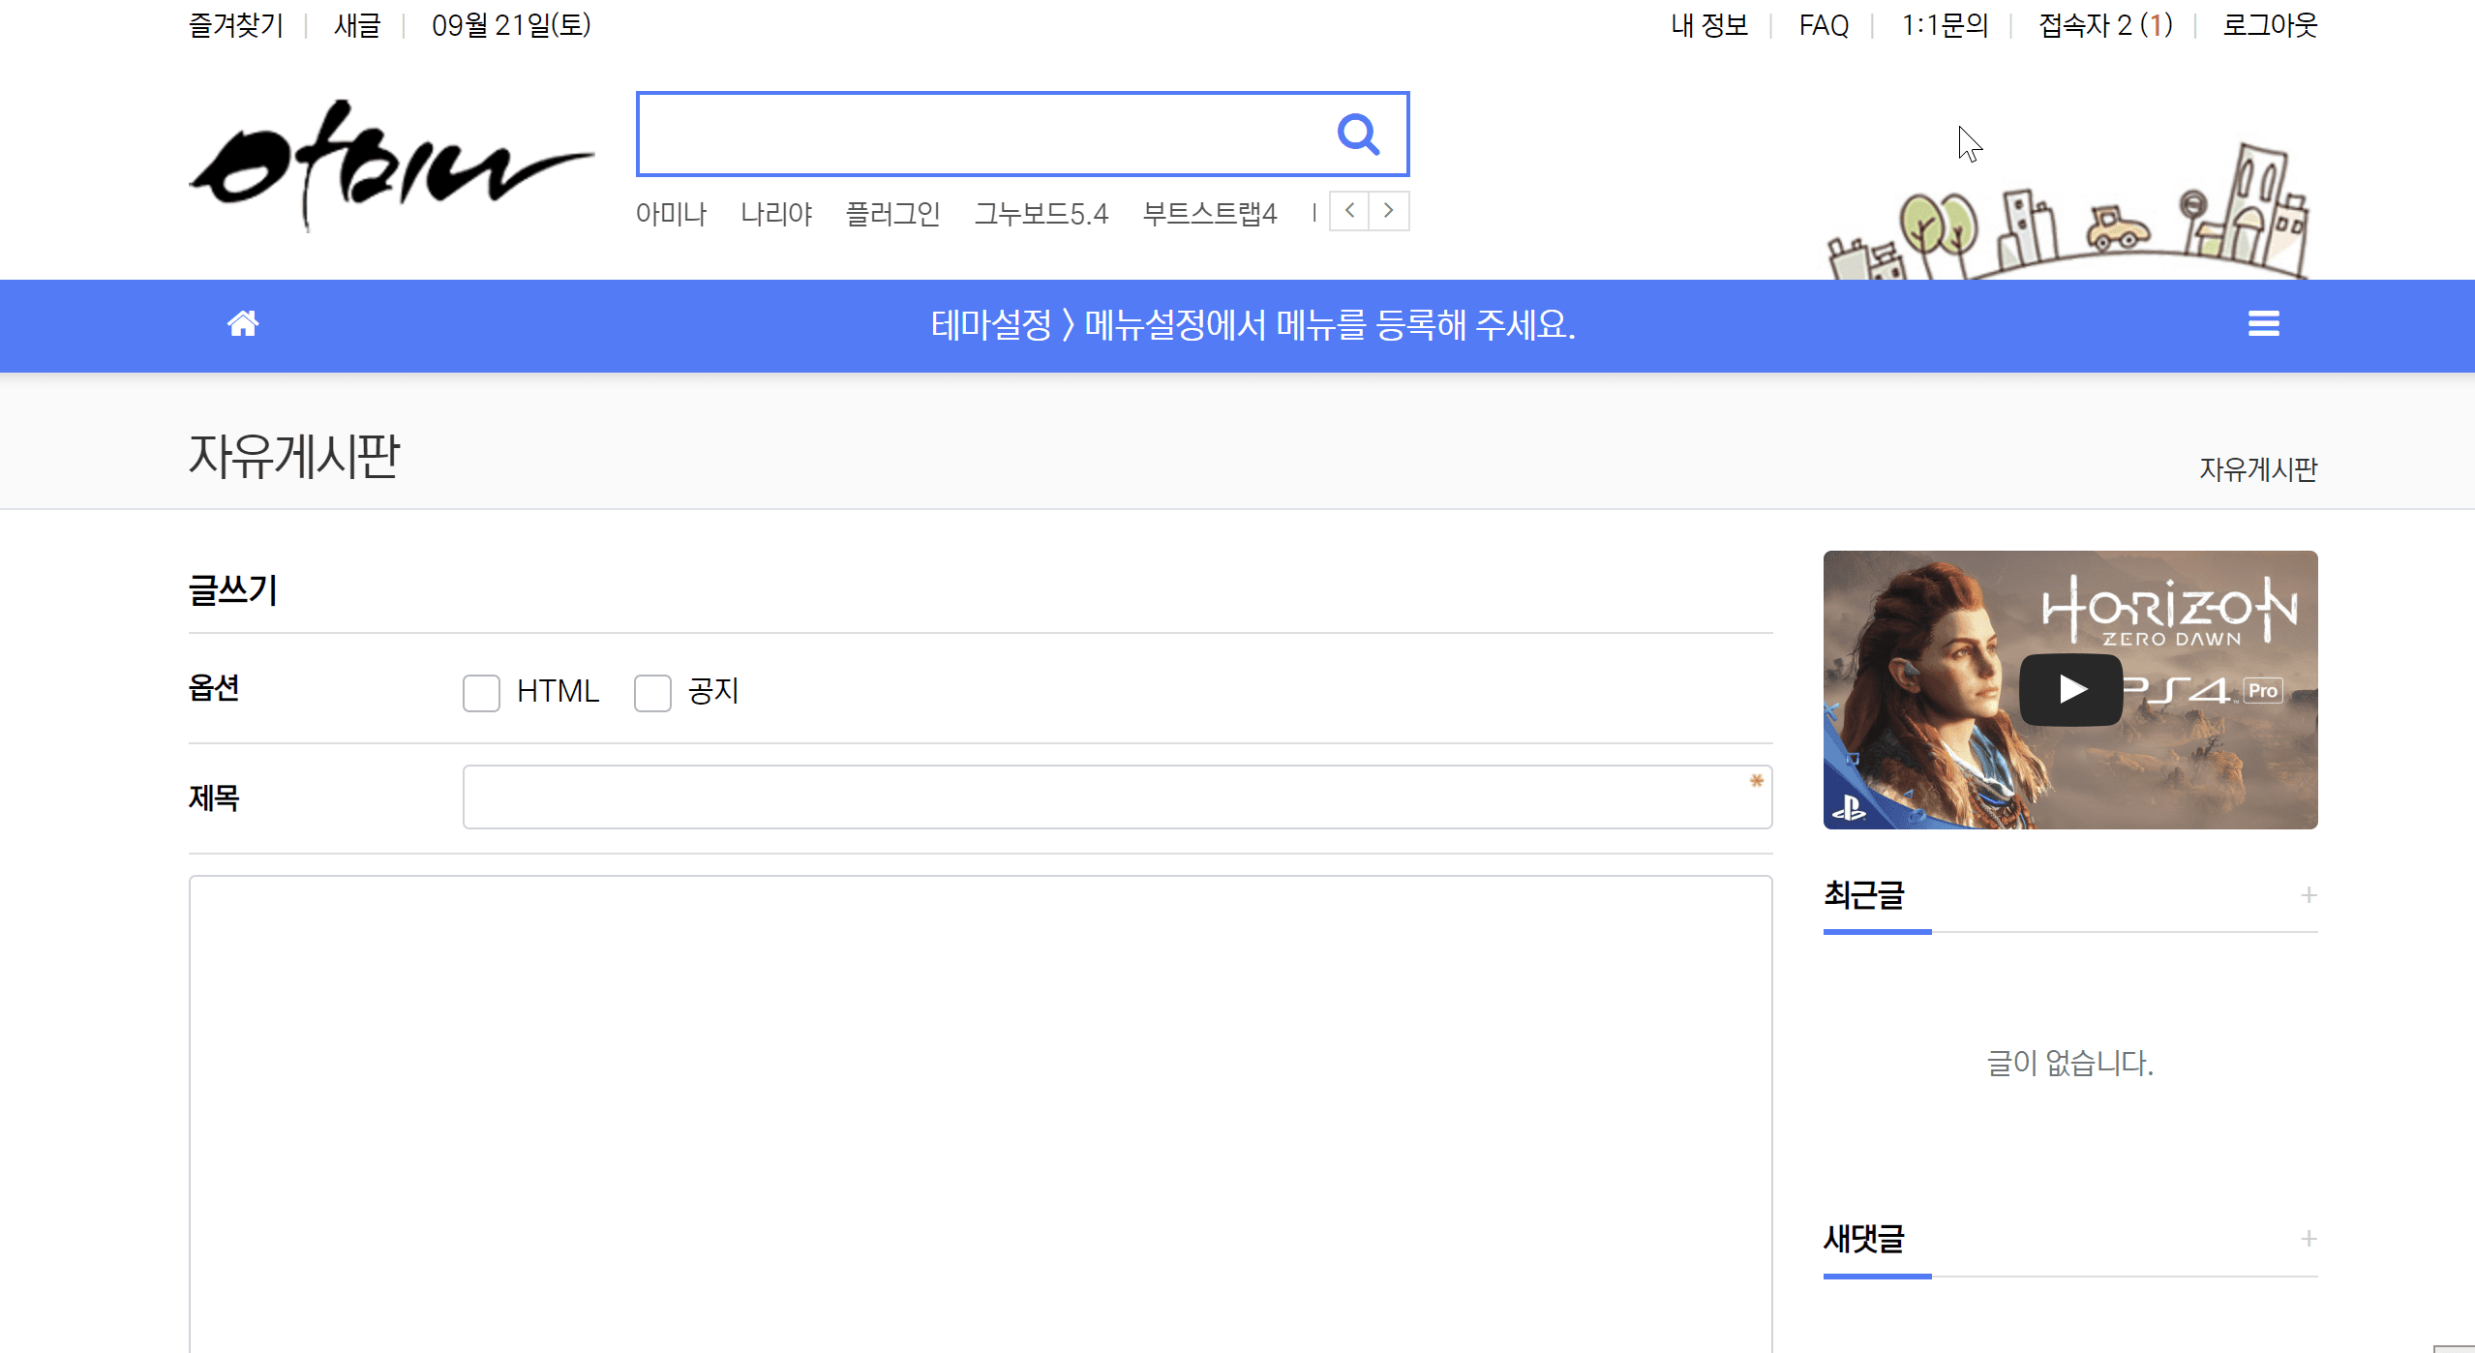Click plus icon next to 새댓글
The height and width of the screenshot is (1353, 2475).
2309,1239
